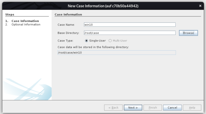206x114 pixels.
Task: Click the Steps panel heading
Action: tap(10, 15)
